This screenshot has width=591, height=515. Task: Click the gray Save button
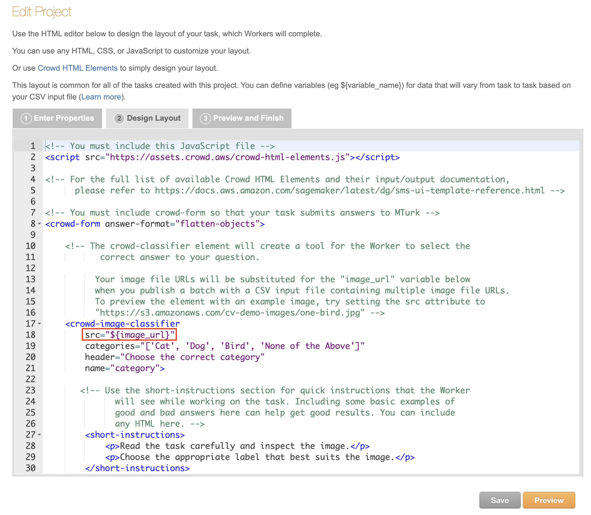click(500, 500)
